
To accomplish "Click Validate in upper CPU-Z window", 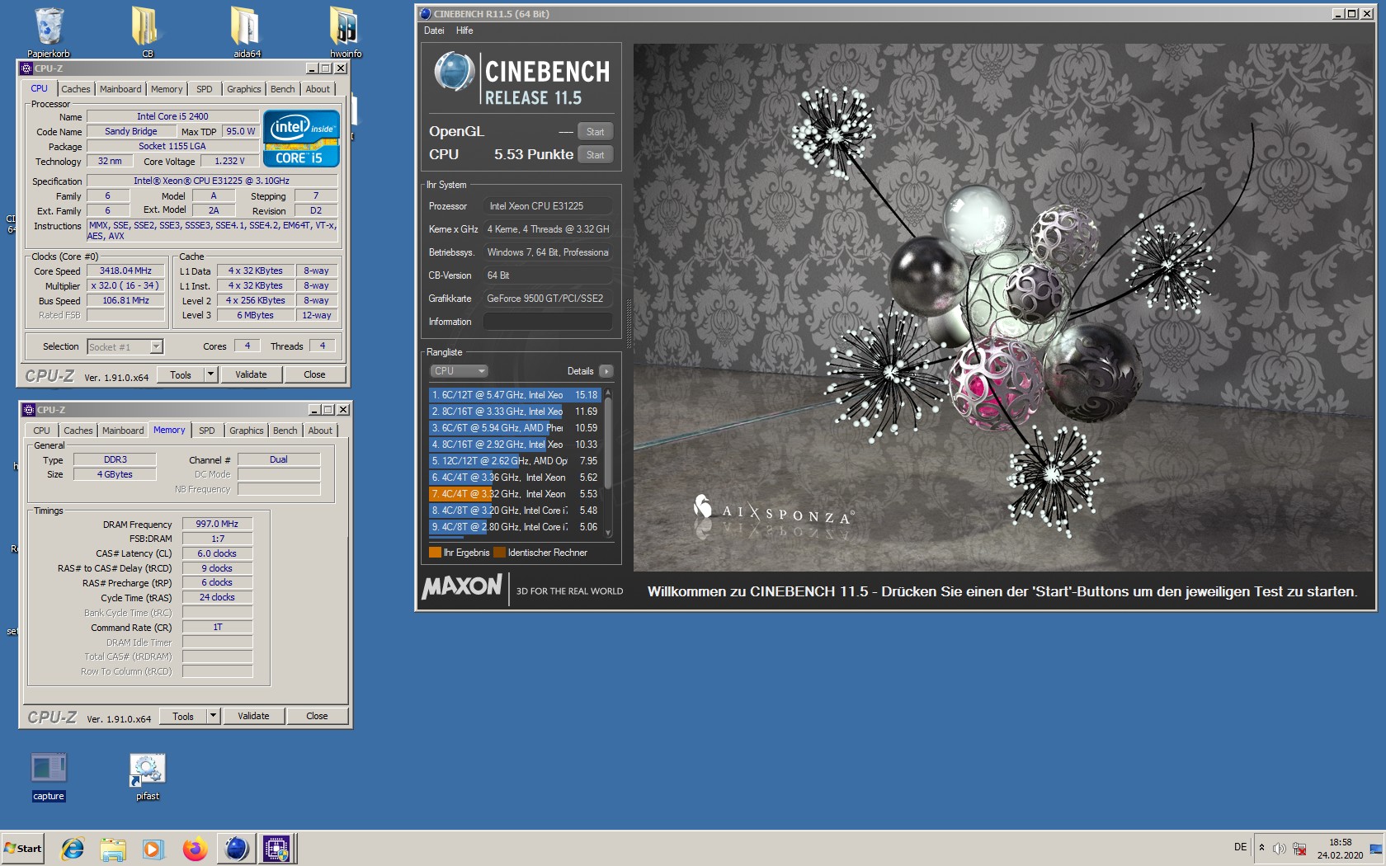I will [x=251, y=374].
